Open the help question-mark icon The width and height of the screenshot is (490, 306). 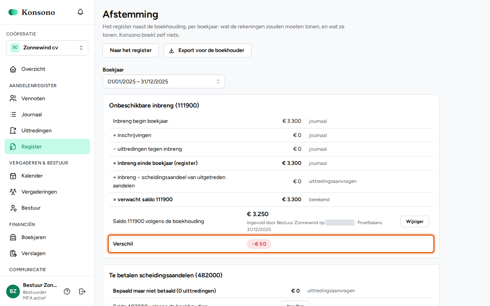[x=67, y=291]
